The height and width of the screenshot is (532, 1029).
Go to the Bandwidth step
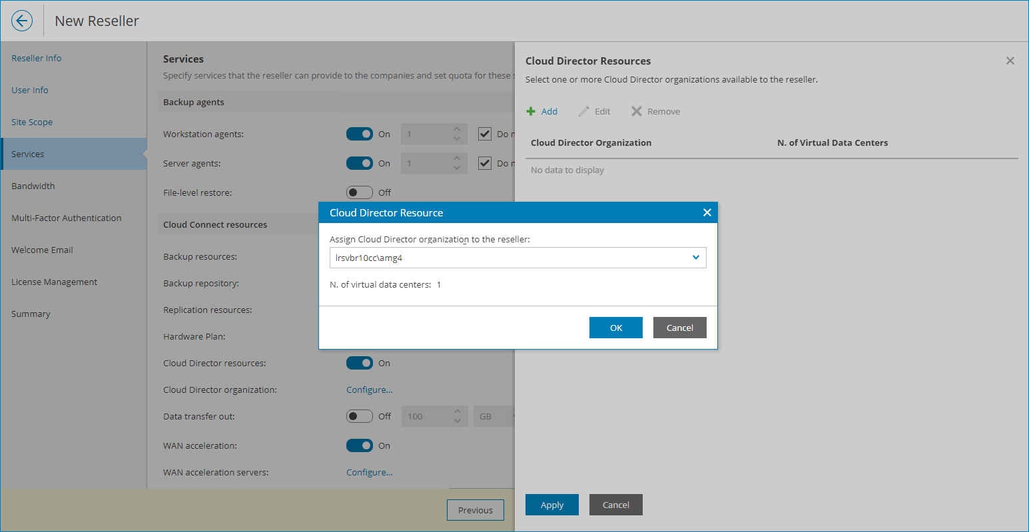pyautogui.click(x=33, y=186)
